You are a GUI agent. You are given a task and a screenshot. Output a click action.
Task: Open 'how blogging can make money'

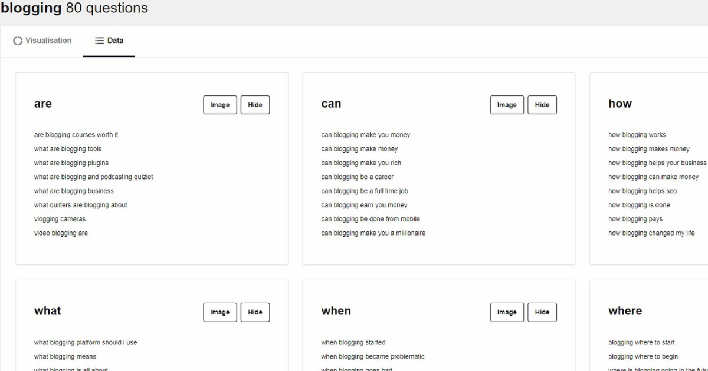[x=654, y=177]
